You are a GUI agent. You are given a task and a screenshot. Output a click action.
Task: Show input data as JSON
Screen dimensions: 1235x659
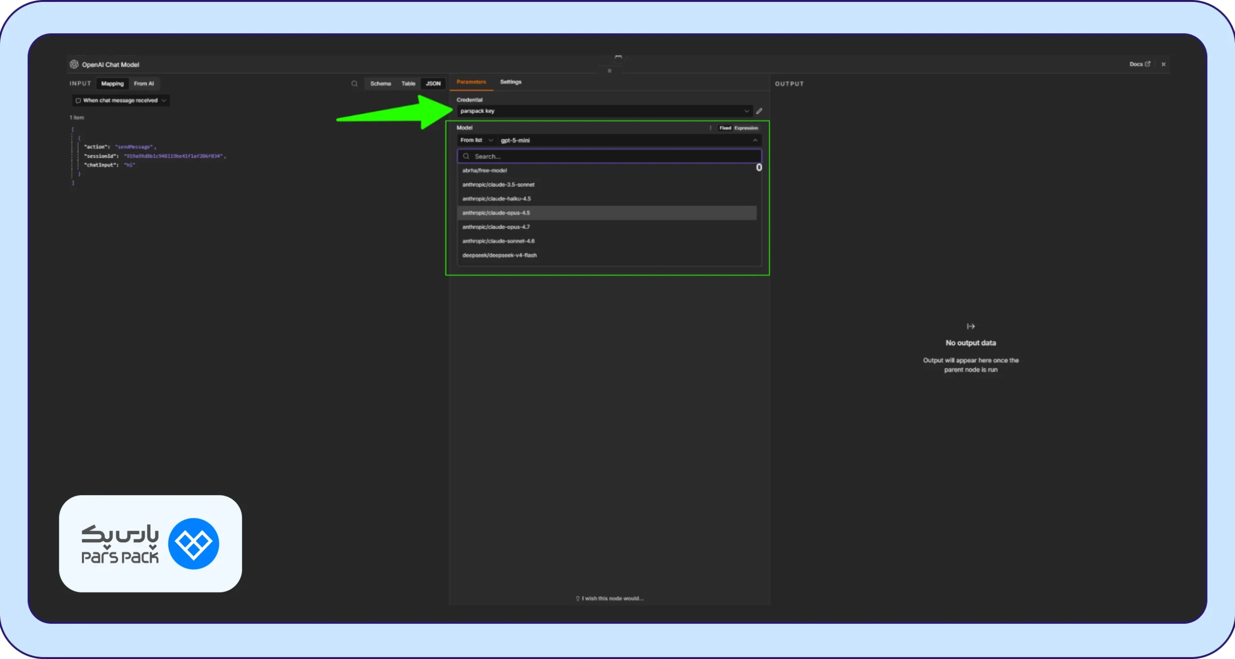[433, 84]
